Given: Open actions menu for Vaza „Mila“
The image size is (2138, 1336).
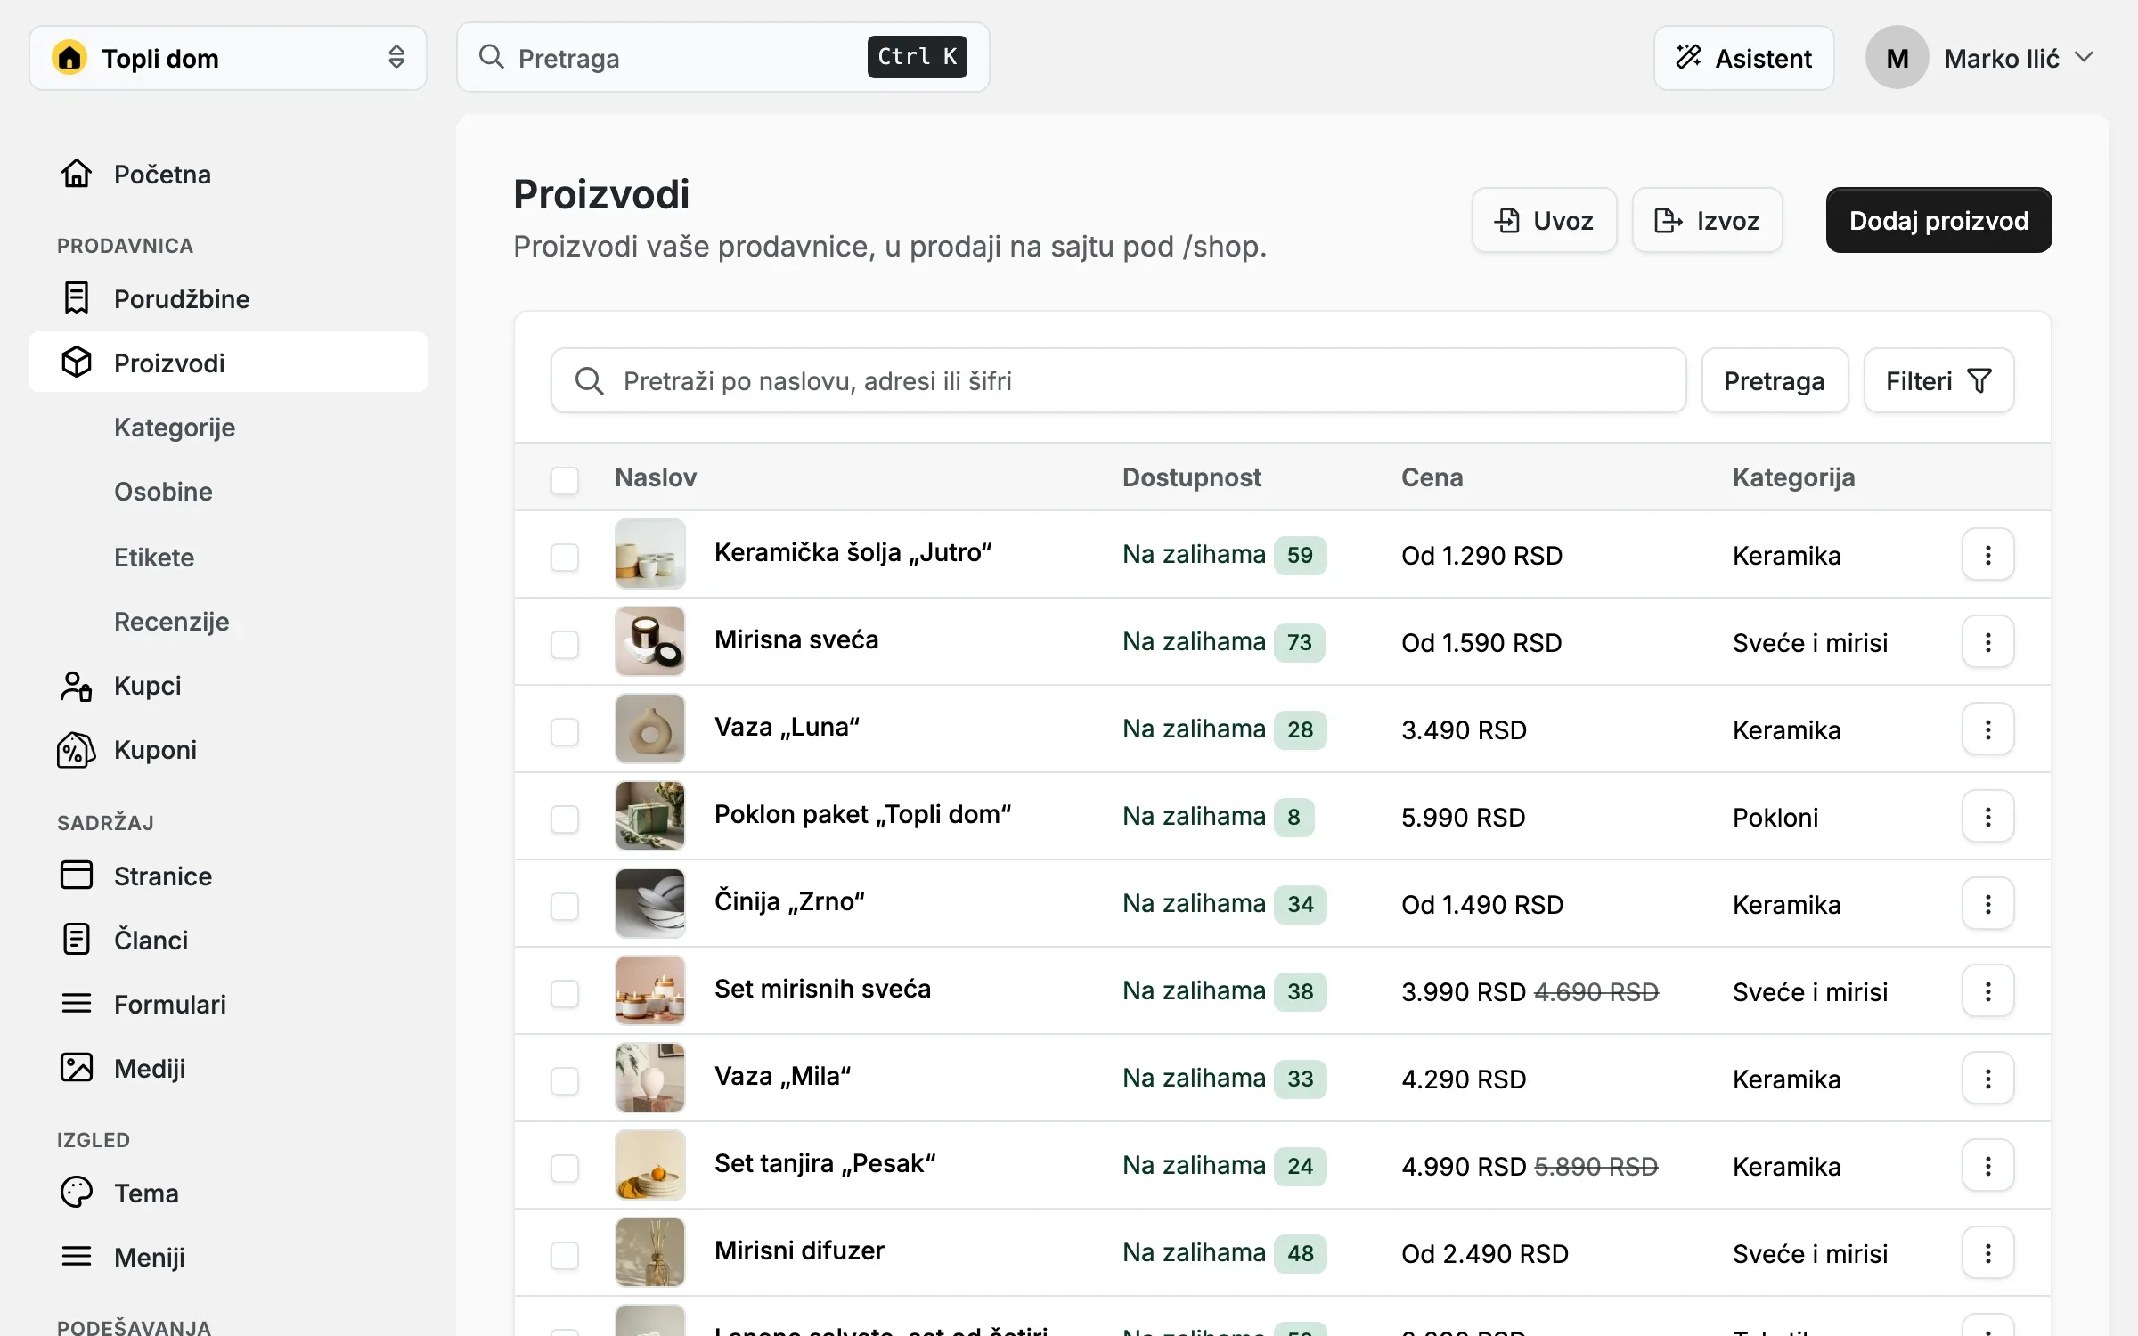Looking at the screenshot, I should pos(1987,1079).
